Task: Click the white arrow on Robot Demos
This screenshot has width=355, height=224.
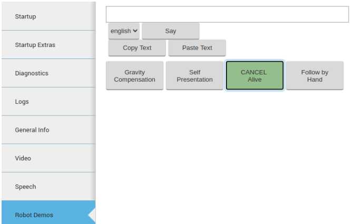Action: 92,215
